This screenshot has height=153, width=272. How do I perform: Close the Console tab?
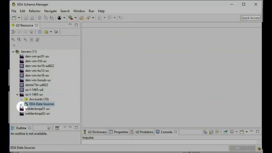[176, 132]
